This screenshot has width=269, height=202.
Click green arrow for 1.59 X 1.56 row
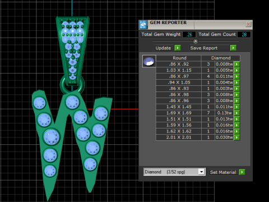click(x=236, y=125)
